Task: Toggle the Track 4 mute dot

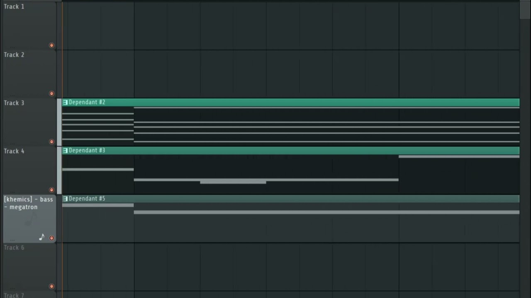Action: [x=51, y=190]
